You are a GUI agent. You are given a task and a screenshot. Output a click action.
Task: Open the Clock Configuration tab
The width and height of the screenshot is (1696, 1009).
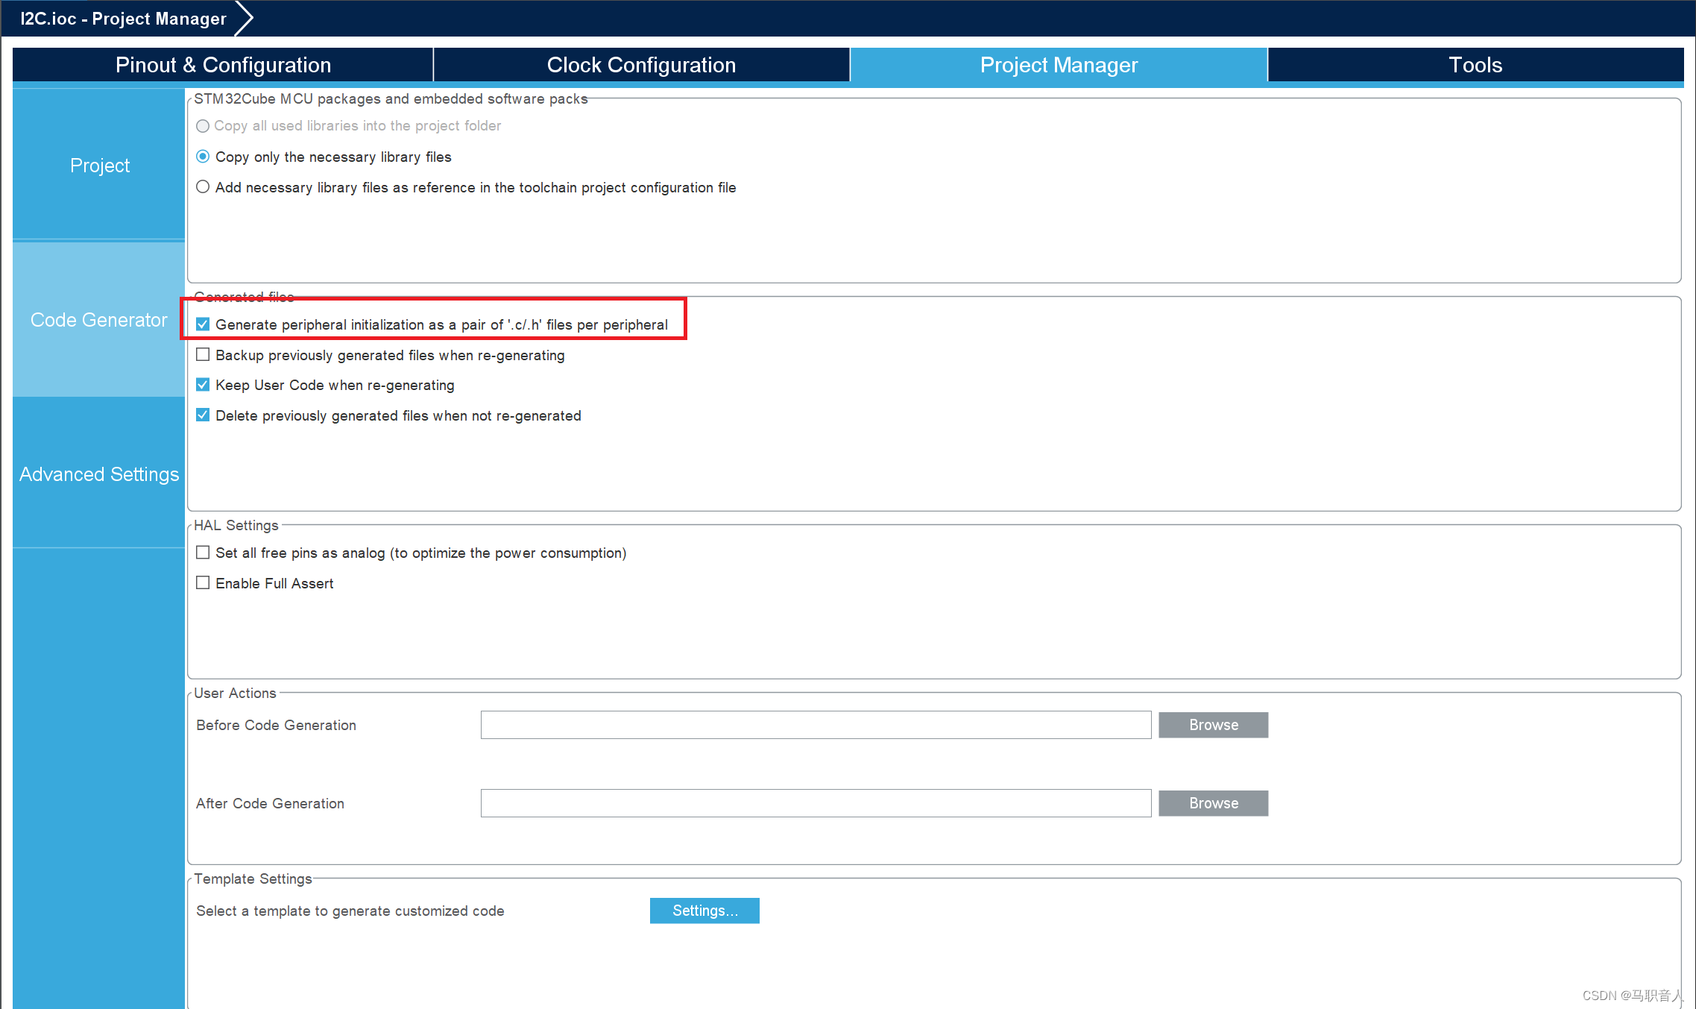pyautogui.click(x=641, y=65)
